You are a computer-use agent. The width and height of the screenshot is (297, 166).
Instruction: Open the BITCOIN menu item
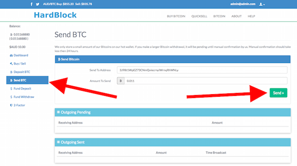click(x=219, y=16)
